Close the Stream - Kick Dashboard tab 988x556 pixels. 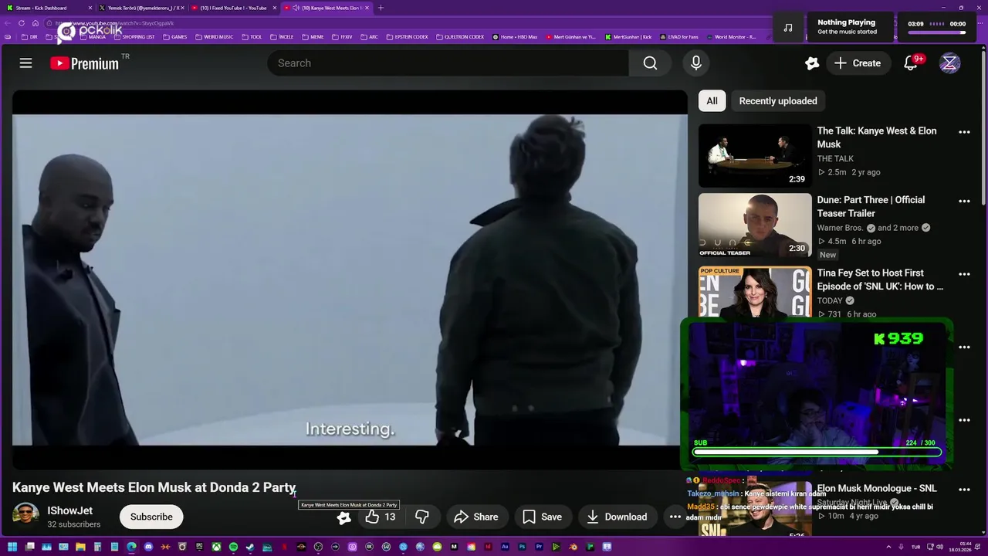[x=90, y=8]
